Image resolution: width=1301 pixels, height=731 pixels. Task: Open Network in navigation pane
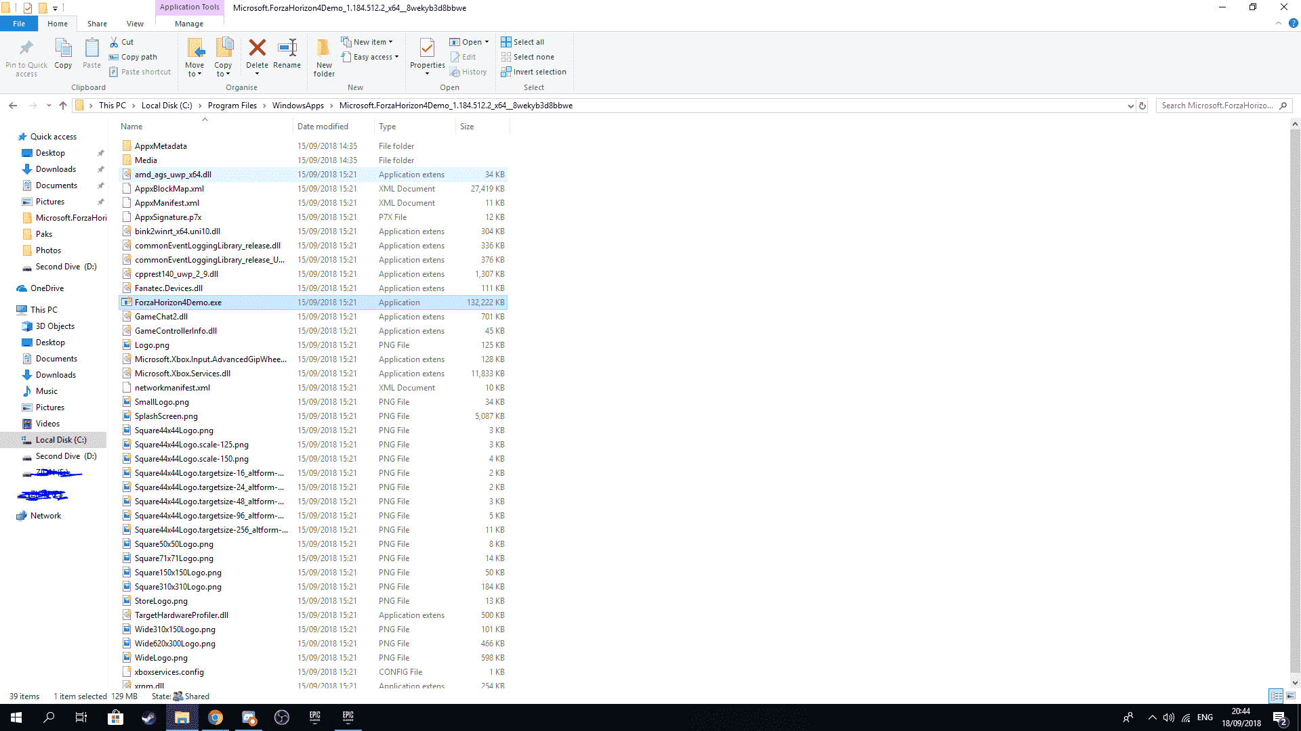[x=45, y=516]
